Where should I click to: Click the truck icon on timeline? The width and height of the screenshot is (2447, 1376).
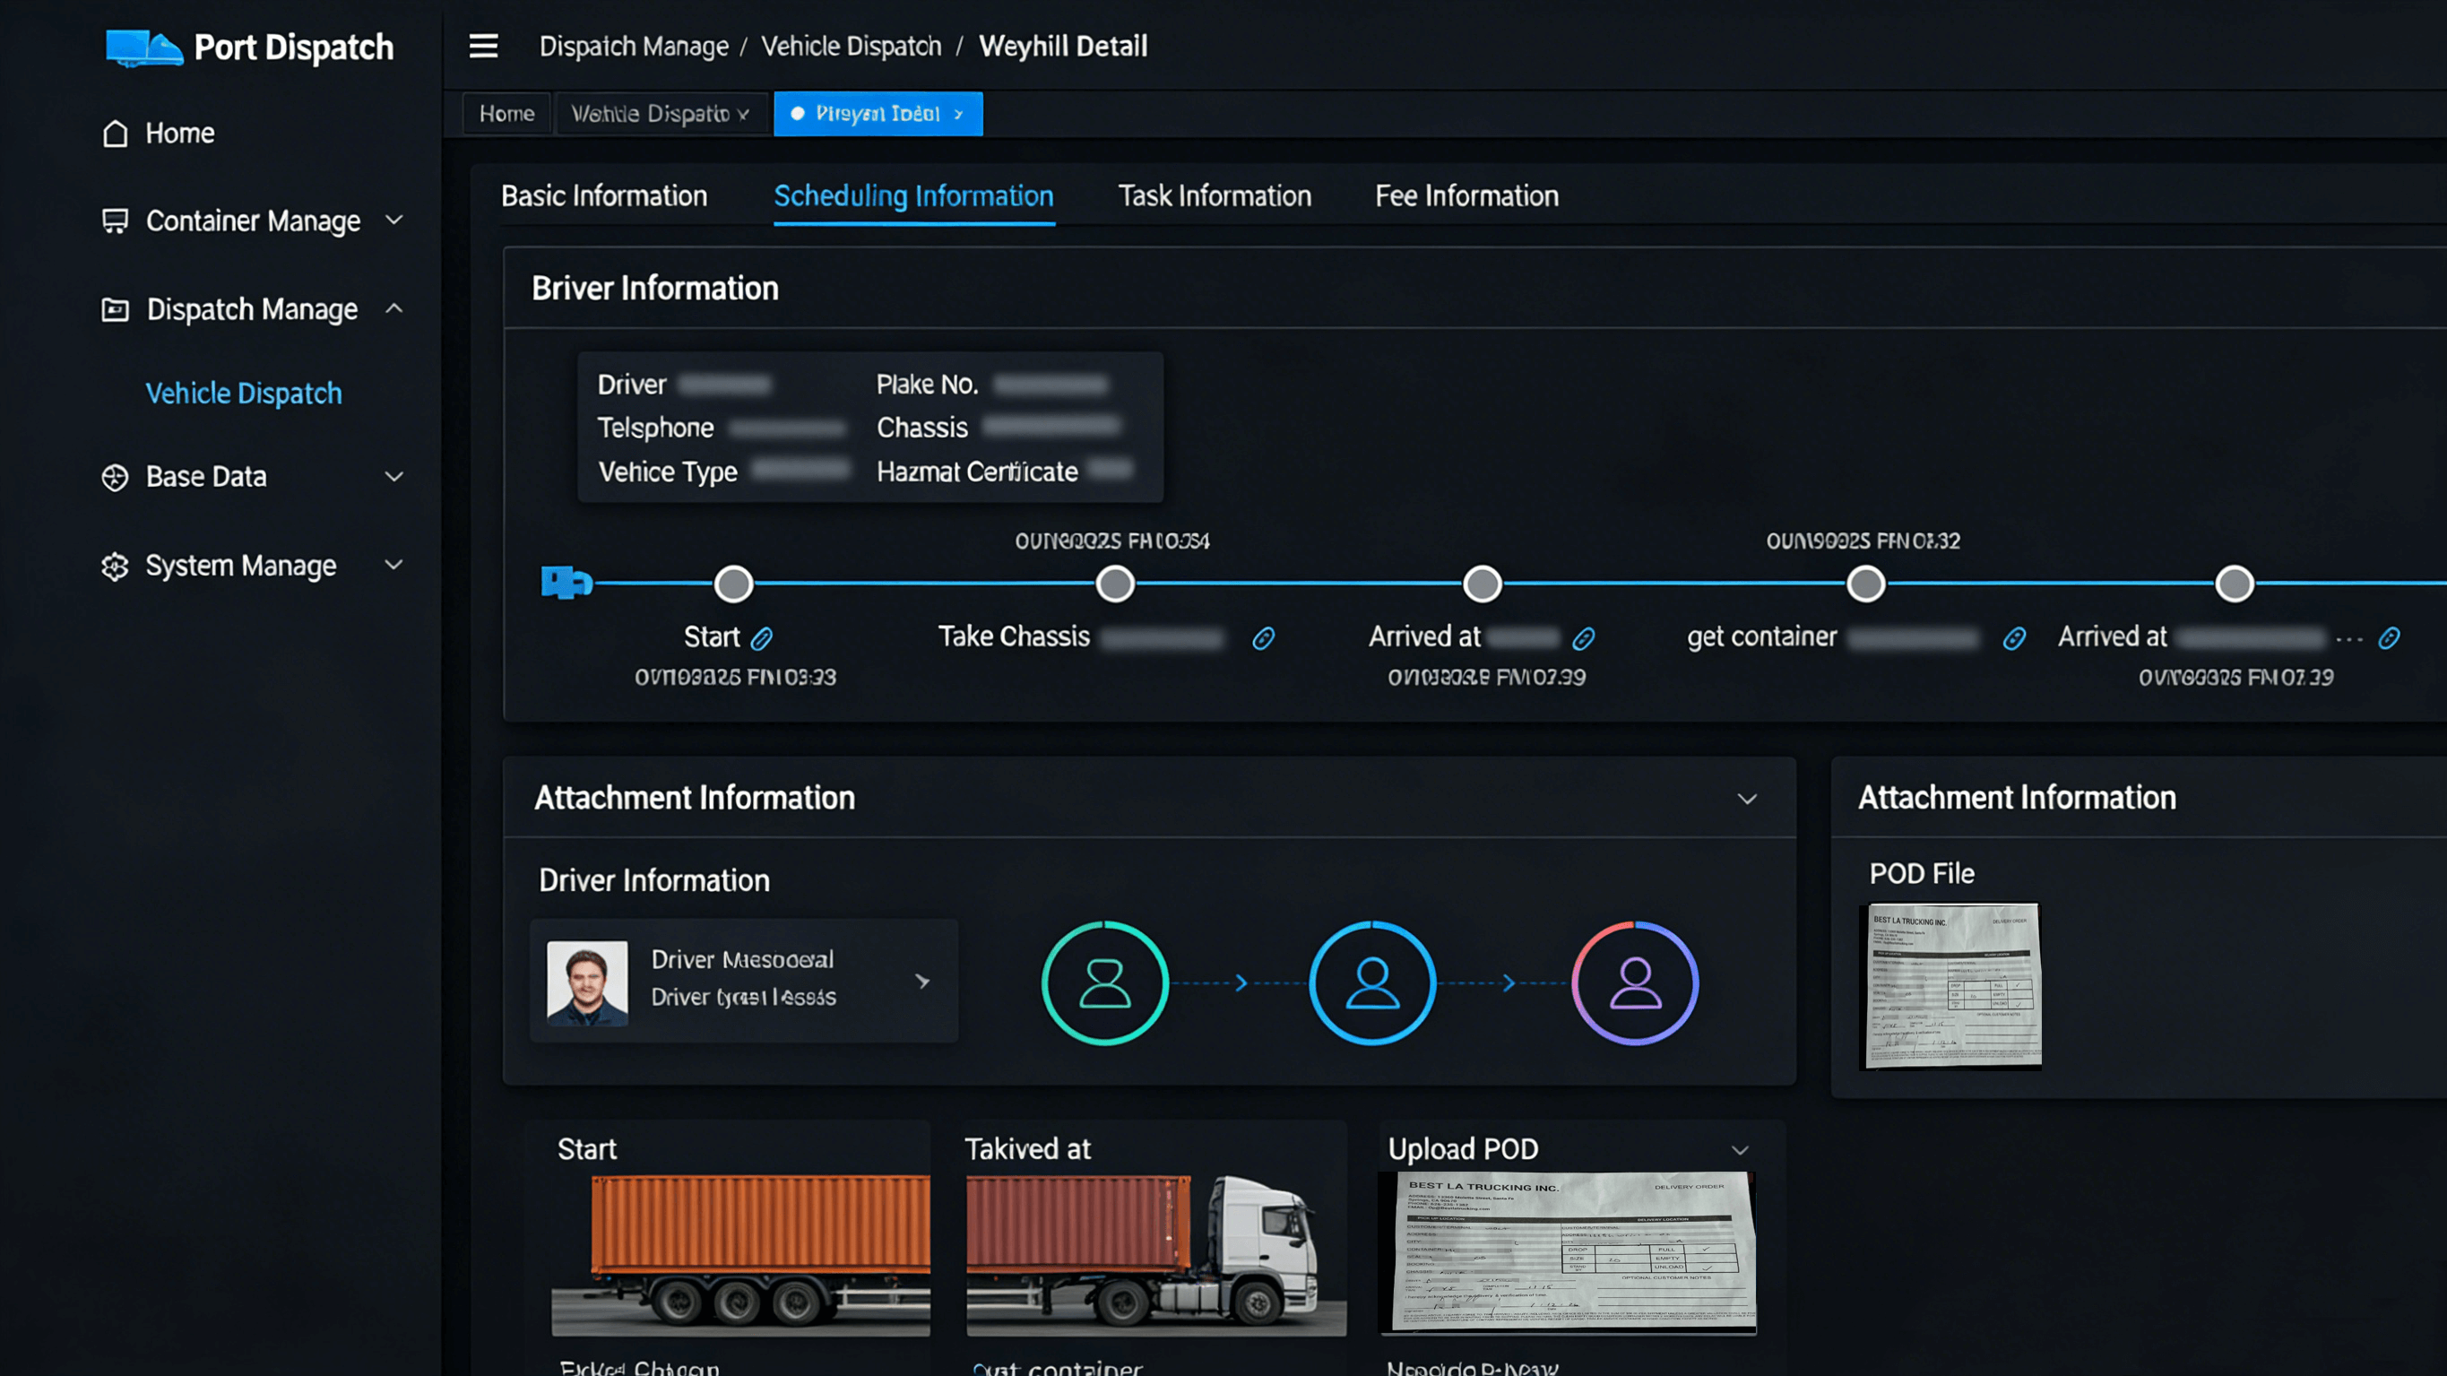(x=566, y=583)
